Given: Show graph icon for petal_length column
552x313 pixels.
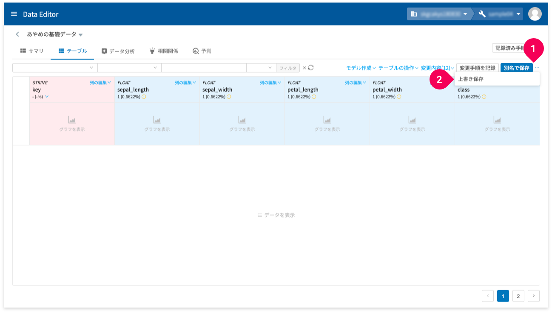Looking at the screenshot, I should coord(327,120).
